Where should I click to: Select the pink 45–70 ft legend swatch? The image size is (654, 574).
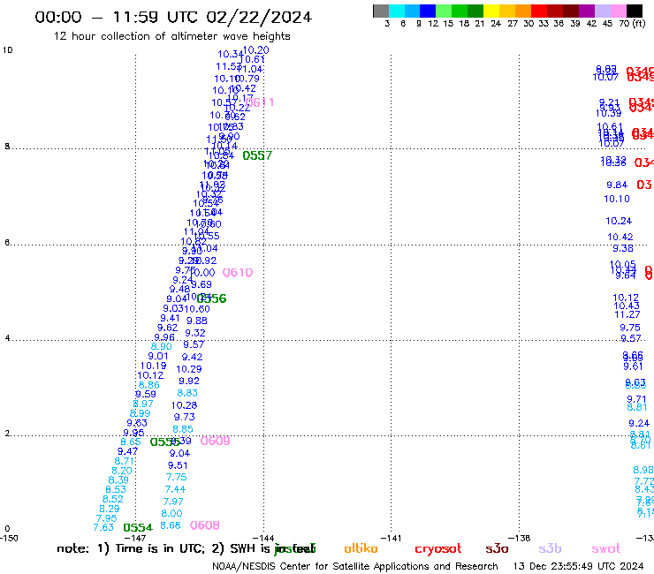pos(618,11)
